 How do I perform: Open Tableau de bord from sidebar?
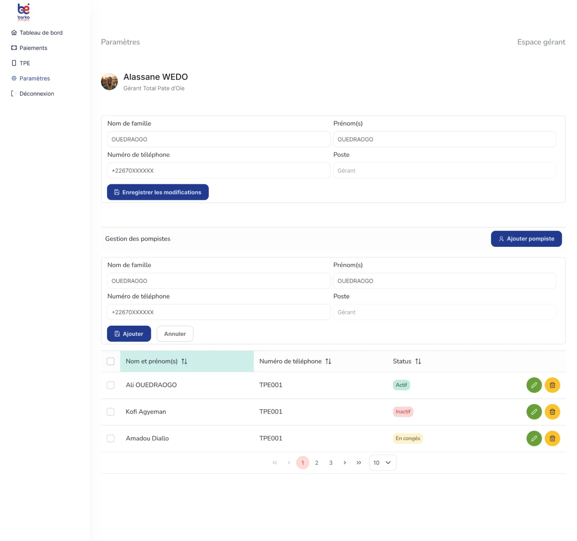click(x=37, y=32)
